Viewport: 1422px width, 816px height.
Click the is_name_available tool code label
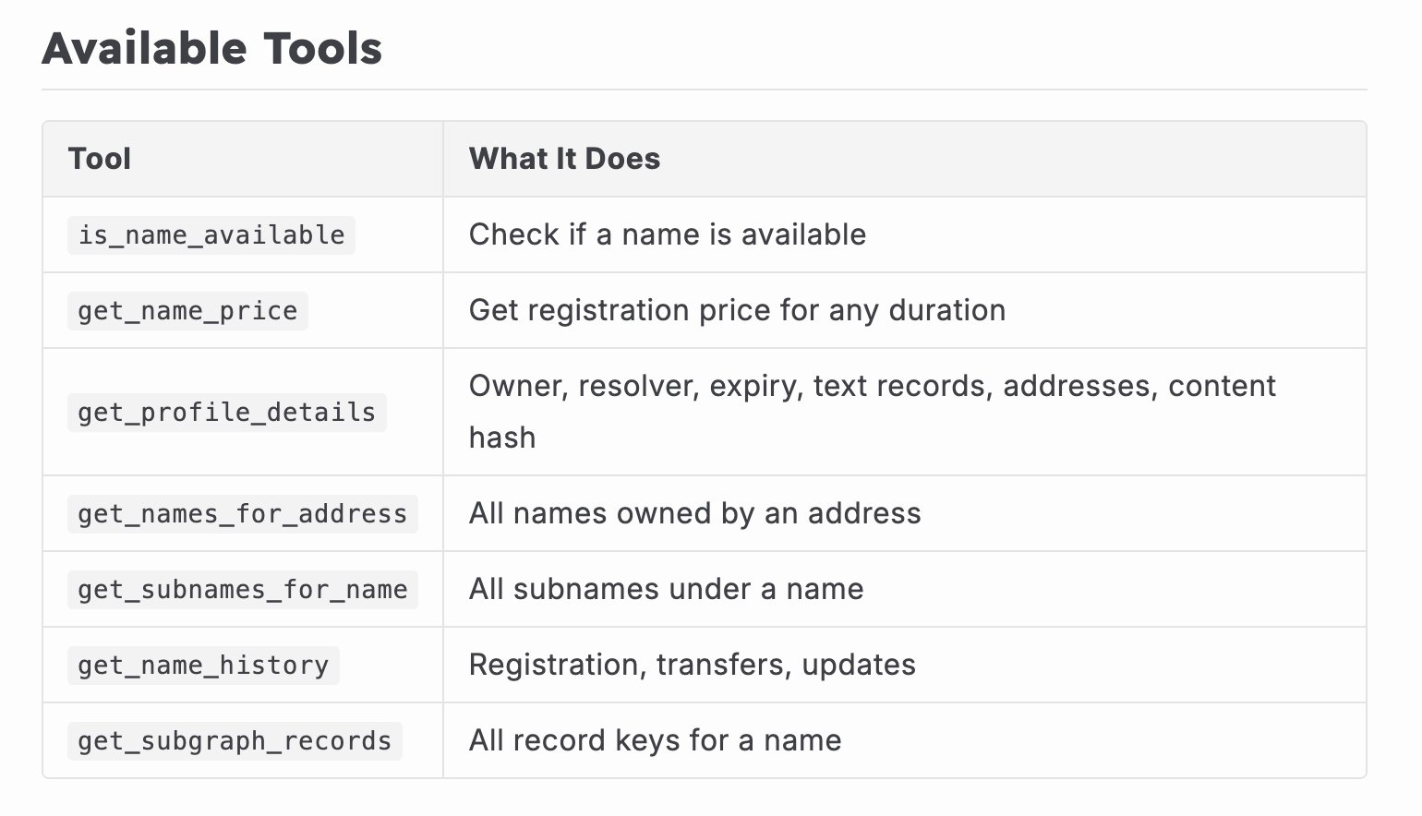pos(211,235)
